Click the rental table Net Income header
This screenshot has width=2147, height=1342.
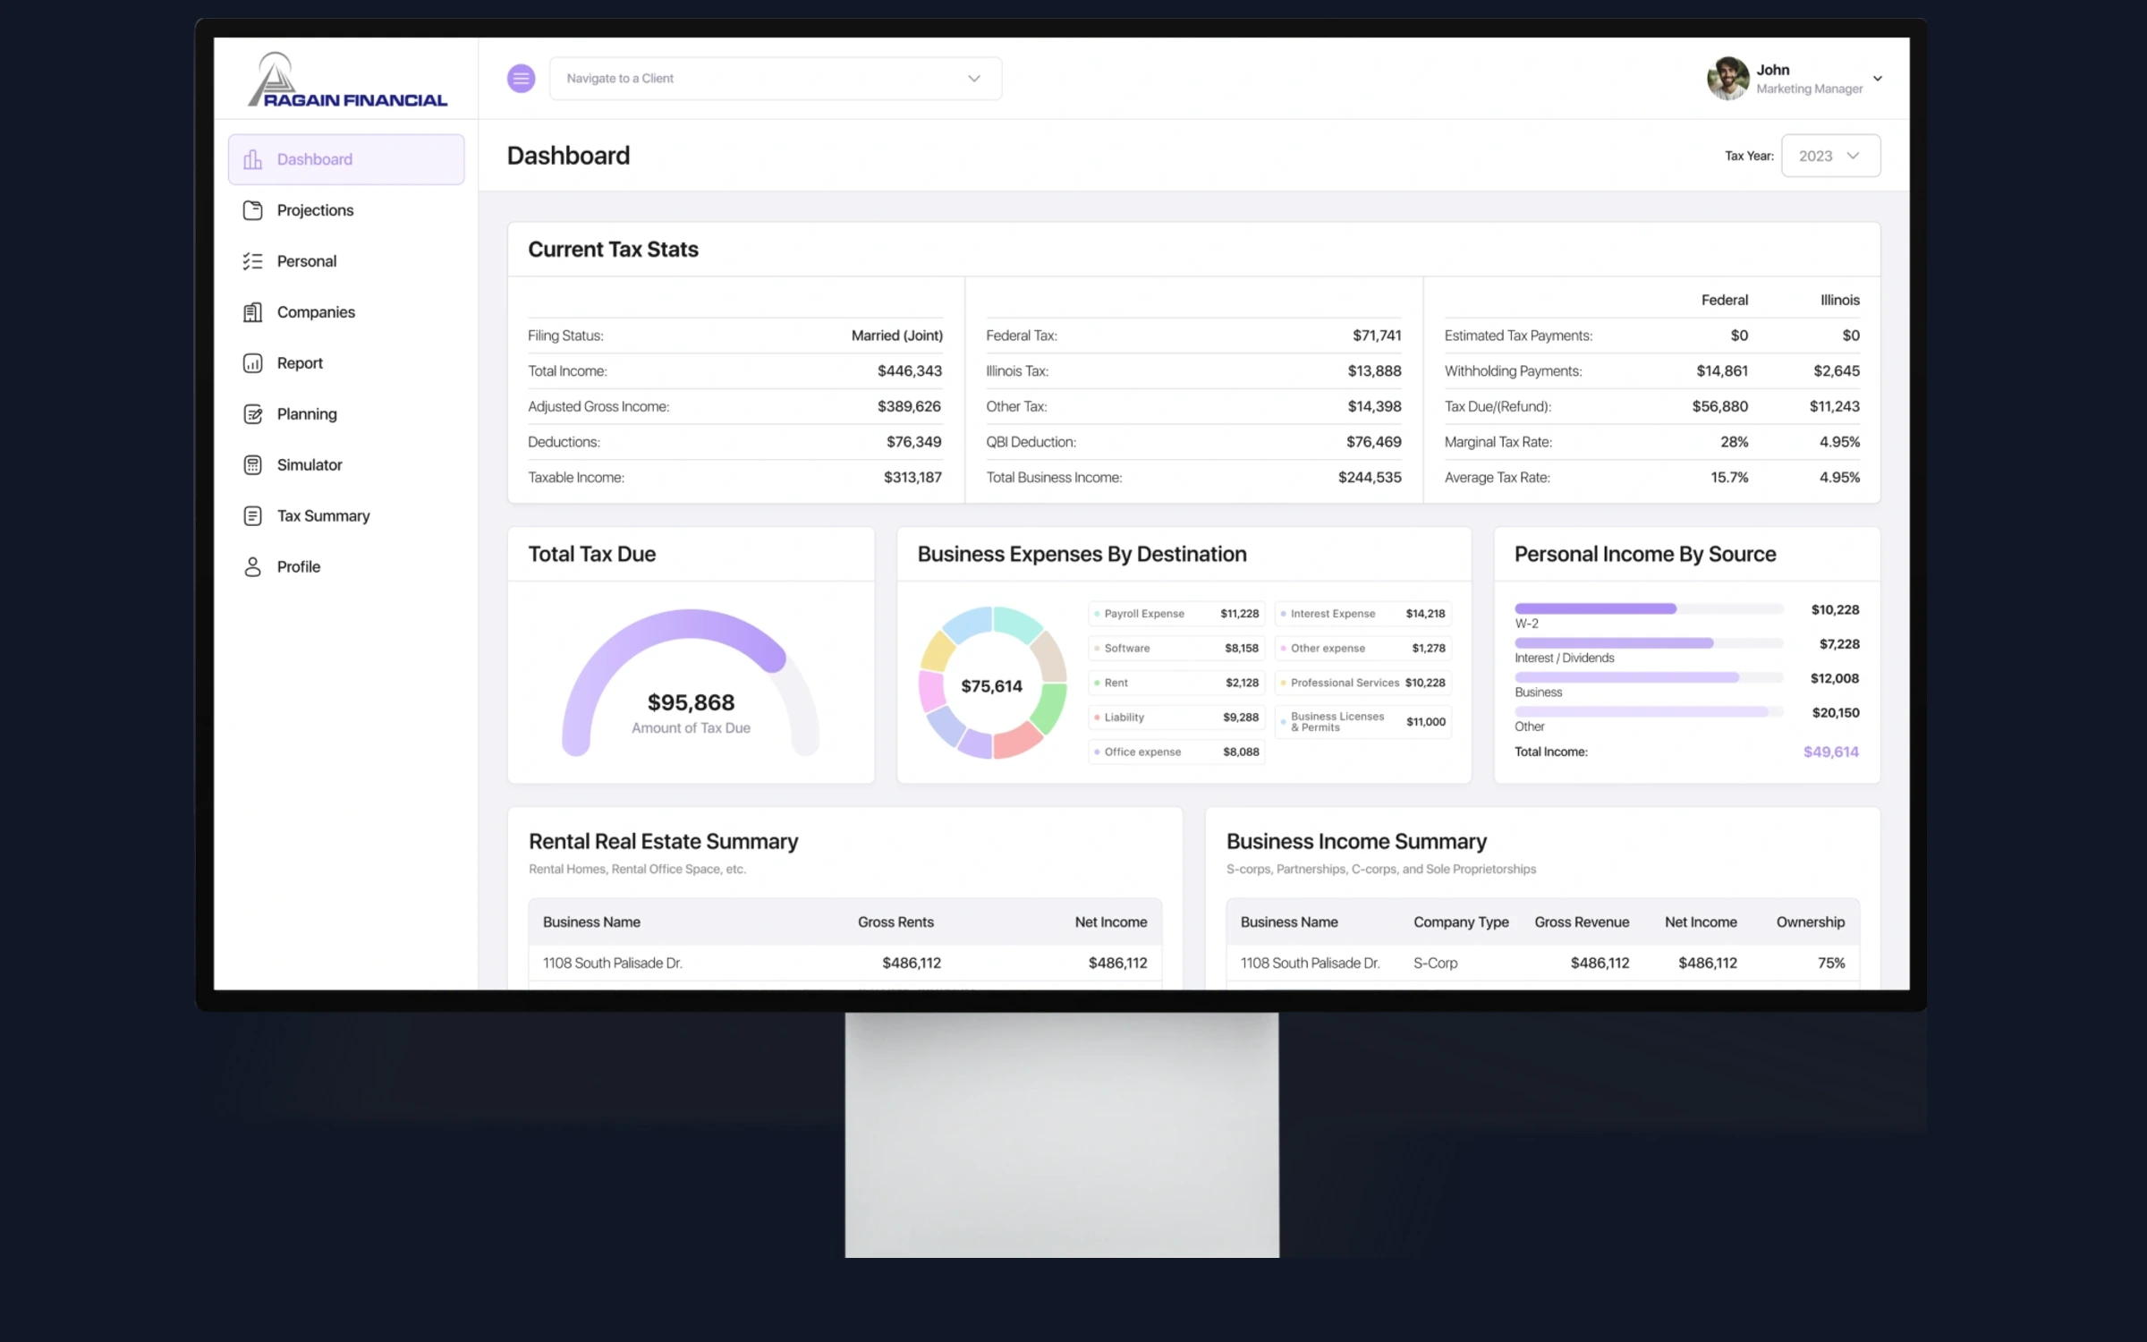tap(1111, 922)
